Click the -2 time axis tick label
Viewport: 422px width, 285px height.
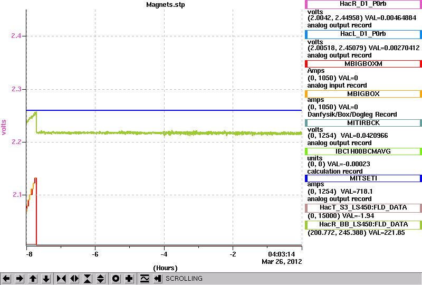point(233,254)
